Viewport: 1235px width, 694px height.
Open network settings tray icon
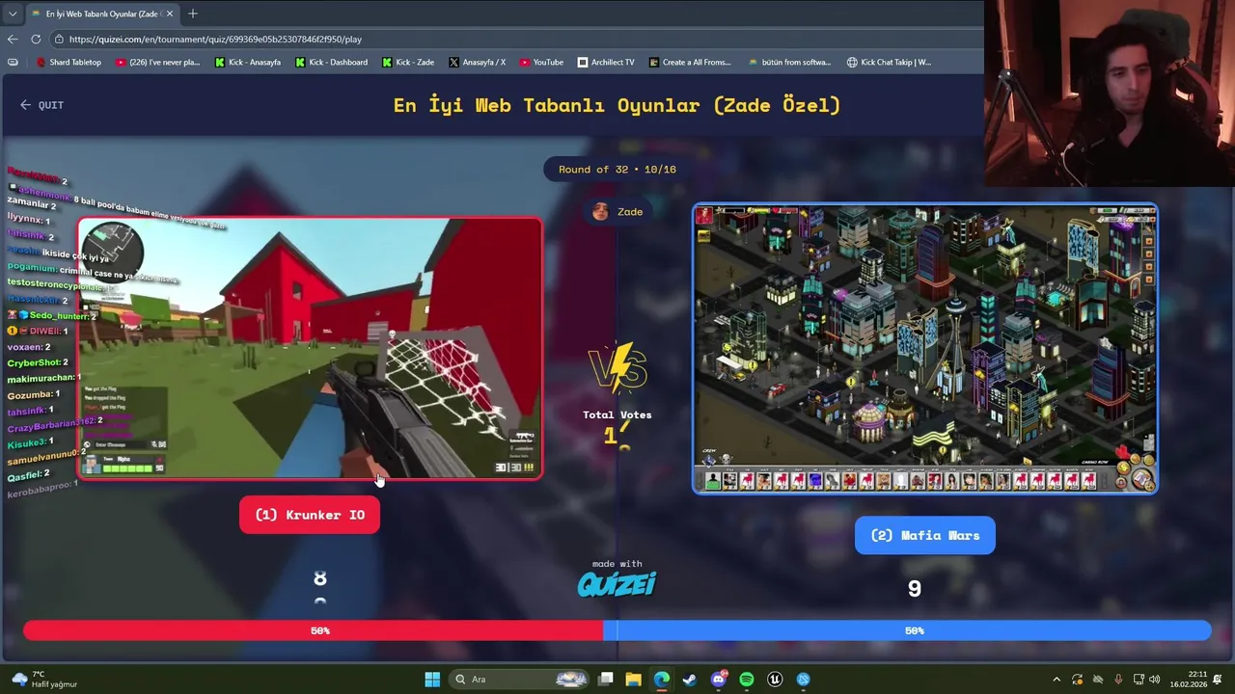(x=1139, y=680)
